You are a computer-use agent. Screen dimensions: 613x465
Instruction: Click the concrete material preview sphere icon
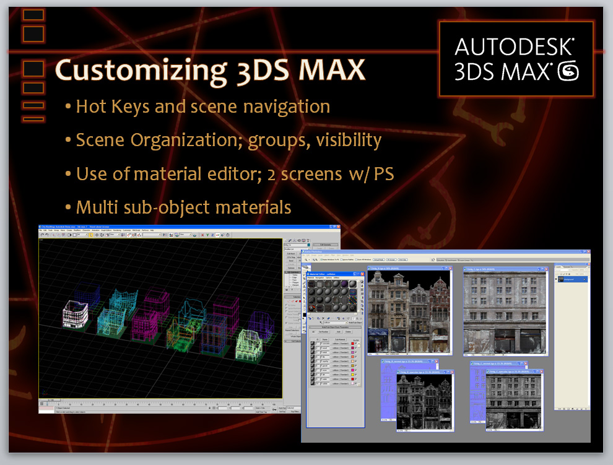point(313,343)
